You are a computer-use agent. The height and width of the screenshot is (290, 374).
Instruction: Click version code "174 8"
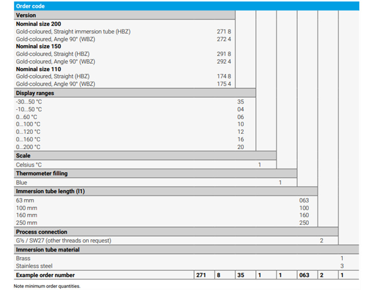[x=224, y=77]
